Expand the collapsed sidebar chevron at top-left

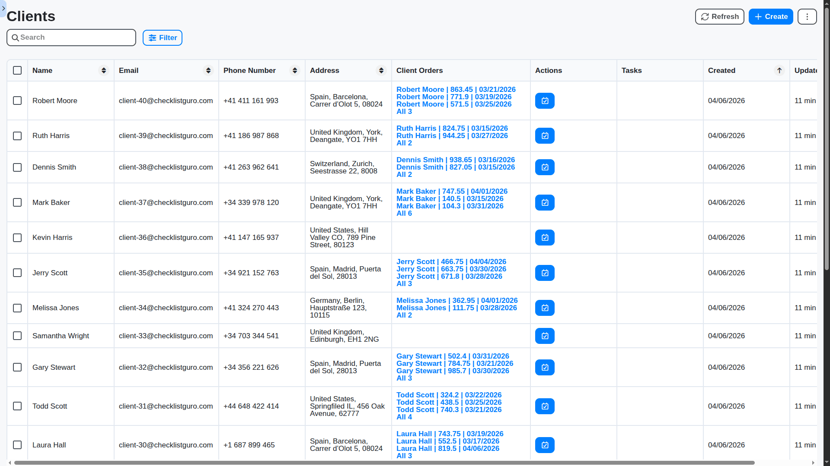(x=3, y=8)
